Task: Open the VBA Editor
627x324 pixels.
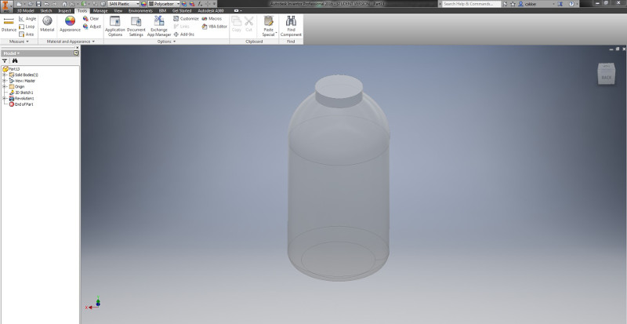Action: tap(214, 27)
